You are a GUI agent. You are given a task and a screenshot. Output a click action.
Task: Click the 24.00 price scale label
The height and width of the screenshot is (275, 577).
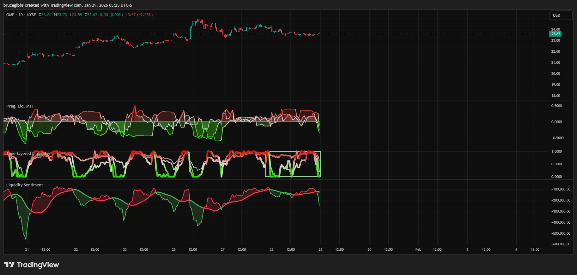[556, 29]
